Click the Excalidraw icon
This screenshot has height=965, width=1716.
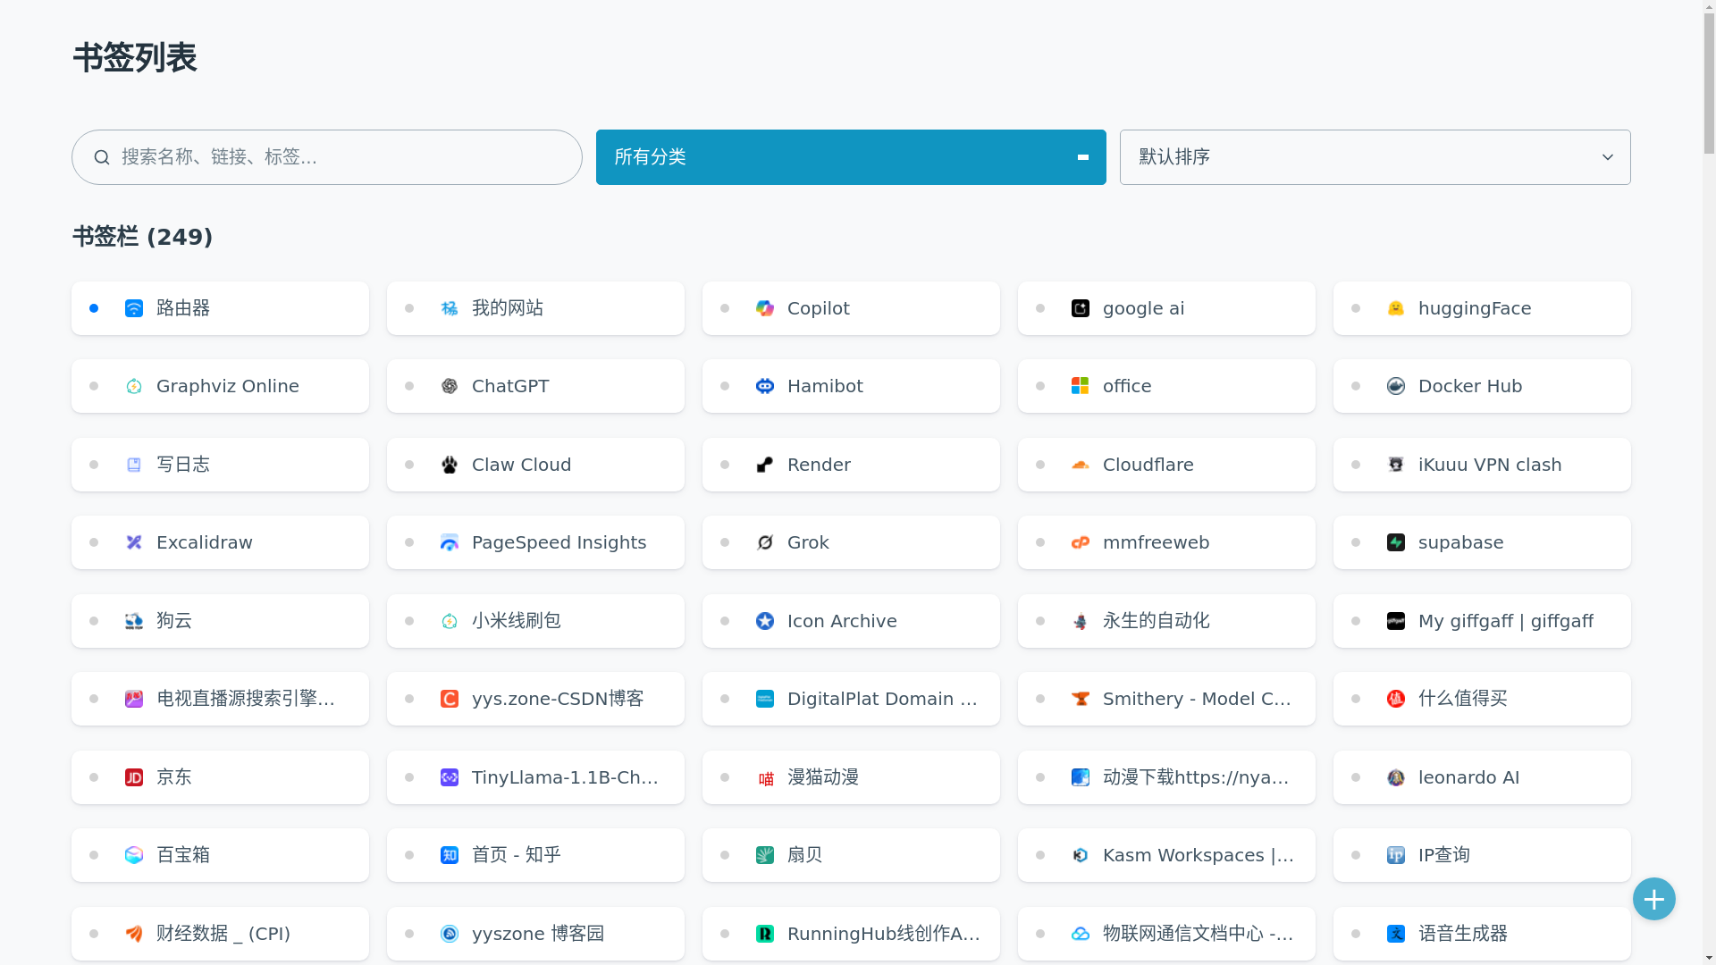click(x=134, y=542)
